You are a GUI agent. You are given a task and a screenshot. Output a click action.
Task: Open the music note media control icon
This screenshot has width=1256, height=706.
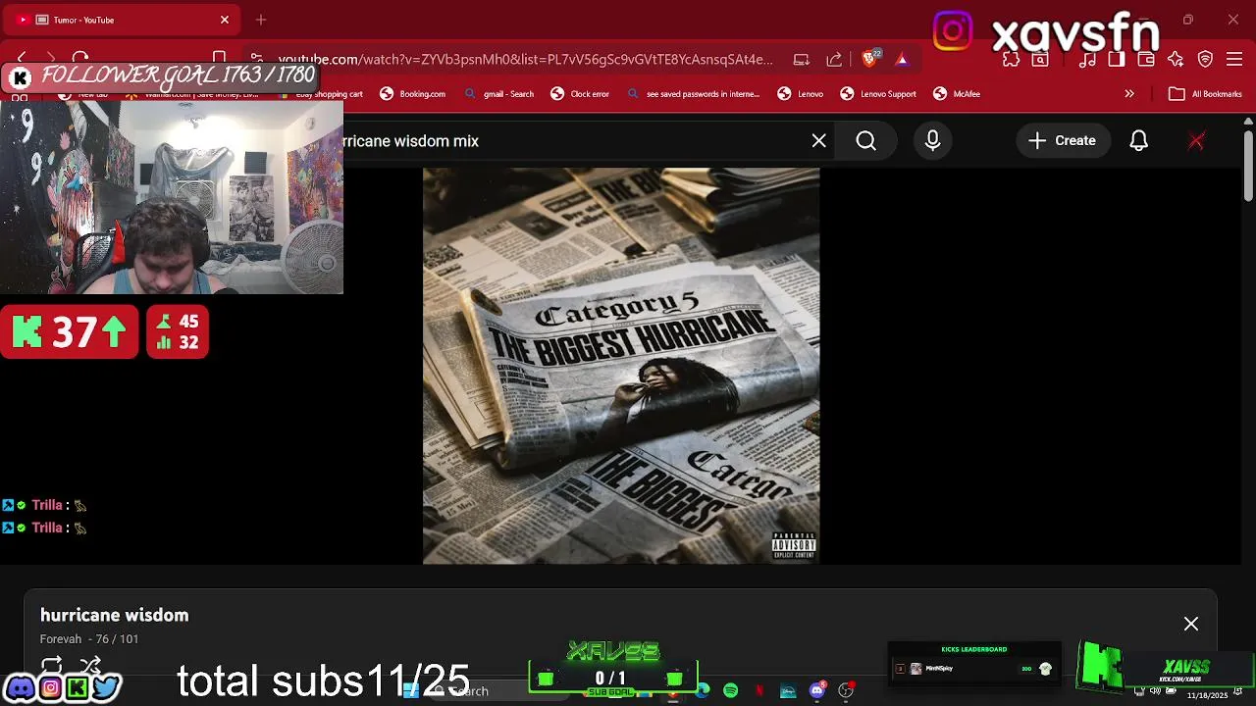1087,59
